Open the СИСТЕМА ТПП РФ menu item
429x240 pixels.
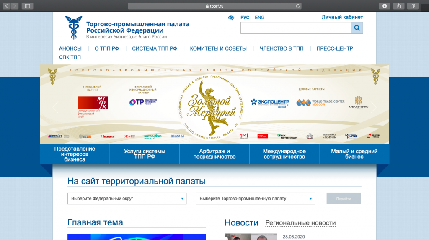tap(154, 48)
